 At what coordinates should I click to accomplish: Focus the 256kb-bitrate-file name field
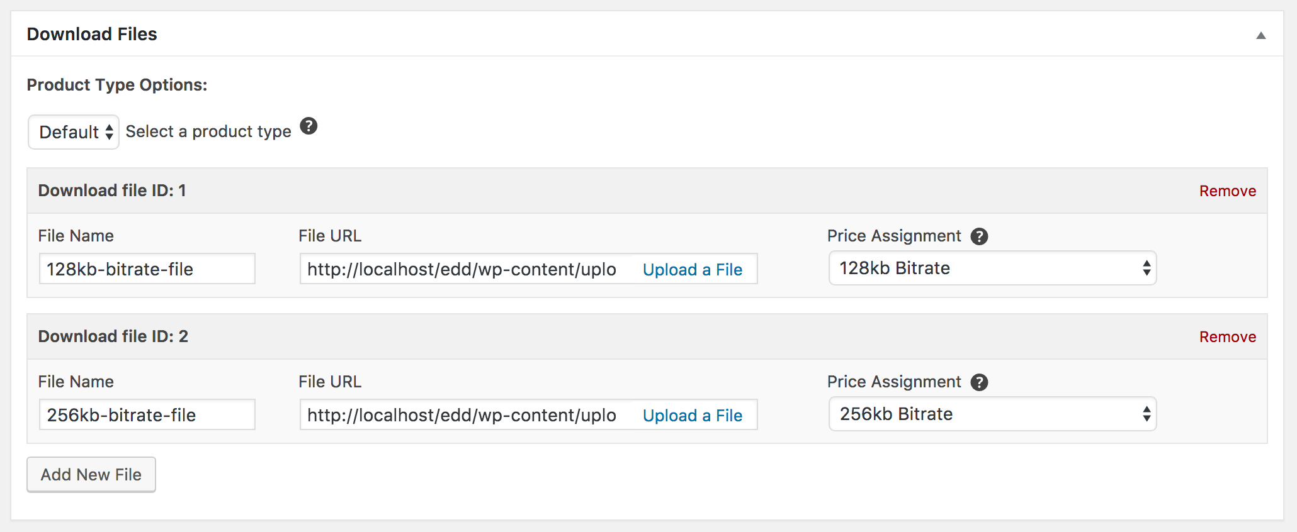pos(147,415)
